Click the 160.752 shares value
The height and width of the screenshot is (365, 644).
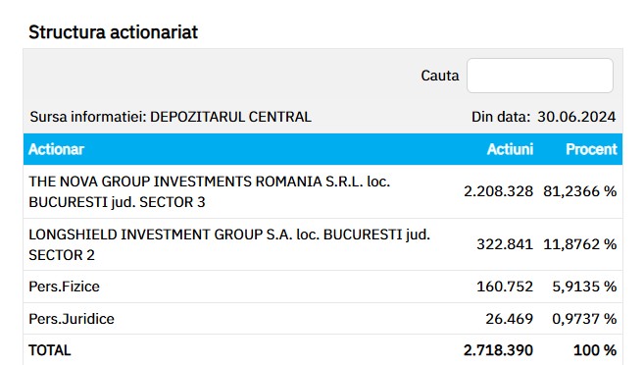505,287
